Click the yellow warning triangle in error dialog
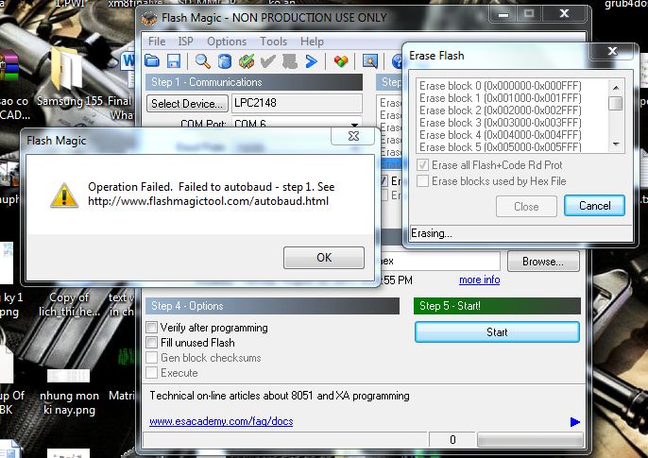Viewport: 648px width, 458px height. (x=64, y=195)
